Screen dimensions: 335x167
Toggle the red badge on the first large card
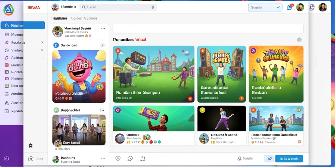click(118, 51)
